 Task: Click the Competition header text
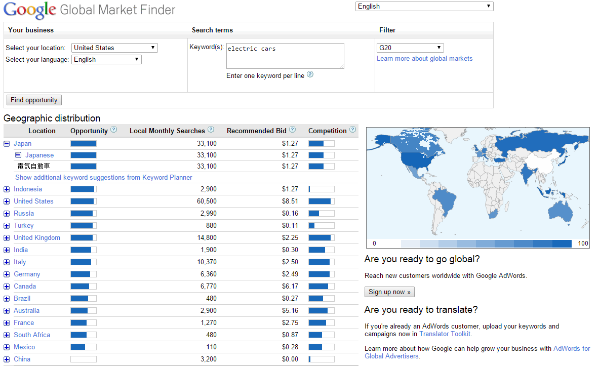click(328, 131)
